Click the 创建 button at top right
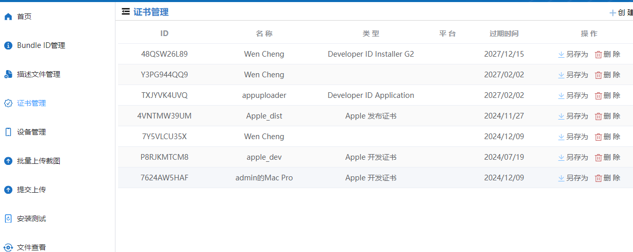Screen dimensions: 633x252 (x=621, y=13)
